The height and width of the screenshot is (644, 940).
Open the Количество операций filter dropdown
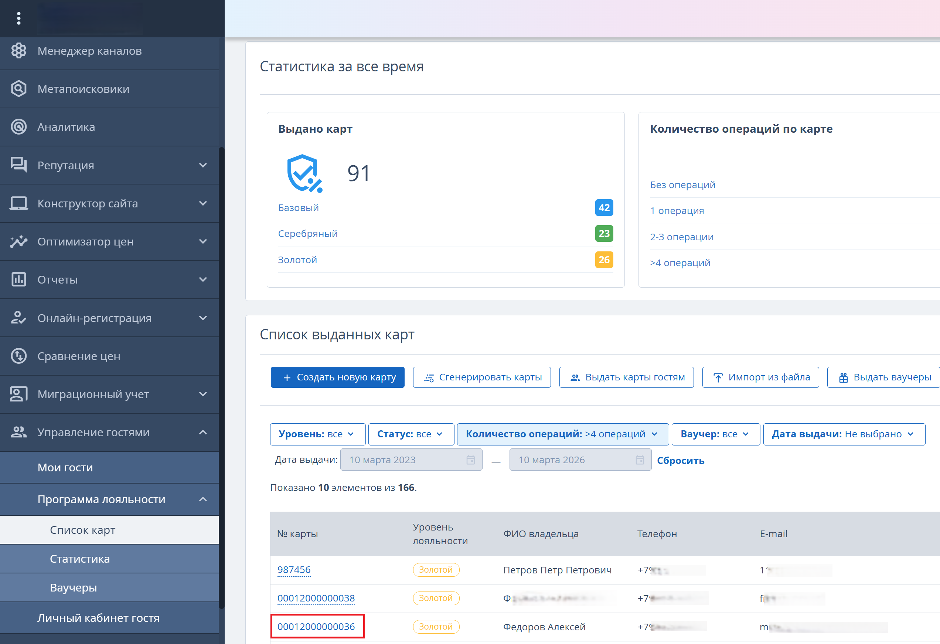pyautogui.click(x=562, y=434)
